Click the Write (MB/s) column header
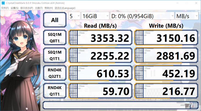The image size is (201, 111). point(166,26)
